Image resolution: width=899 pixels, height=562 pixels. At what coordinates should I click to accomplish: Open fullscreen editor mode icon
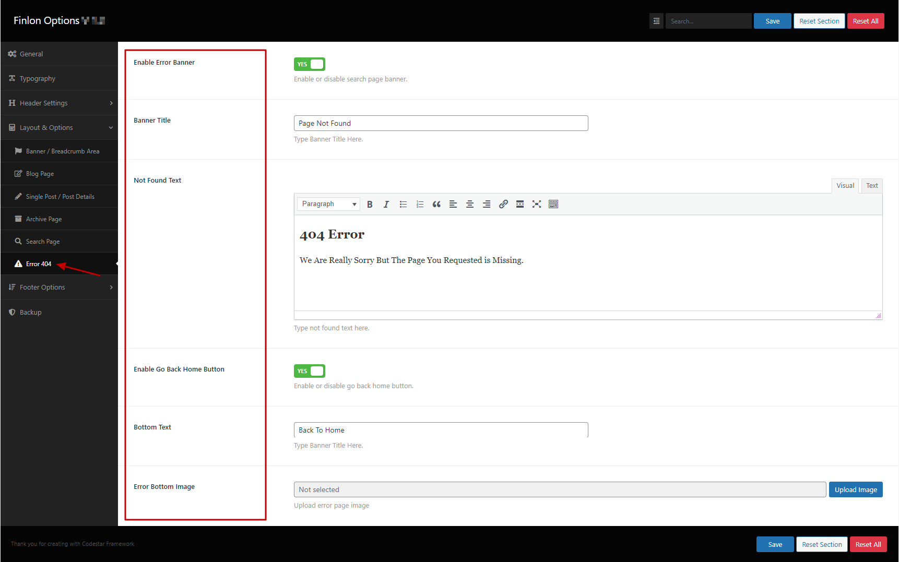(537, 205)
